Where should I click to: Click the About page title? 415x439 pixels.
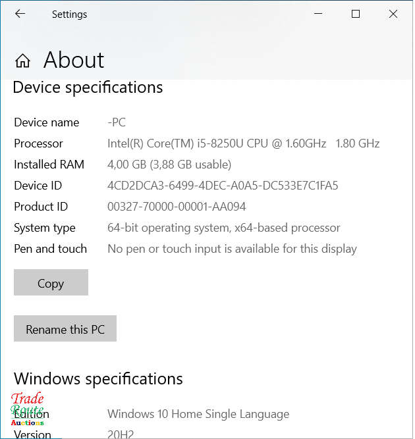74,60
